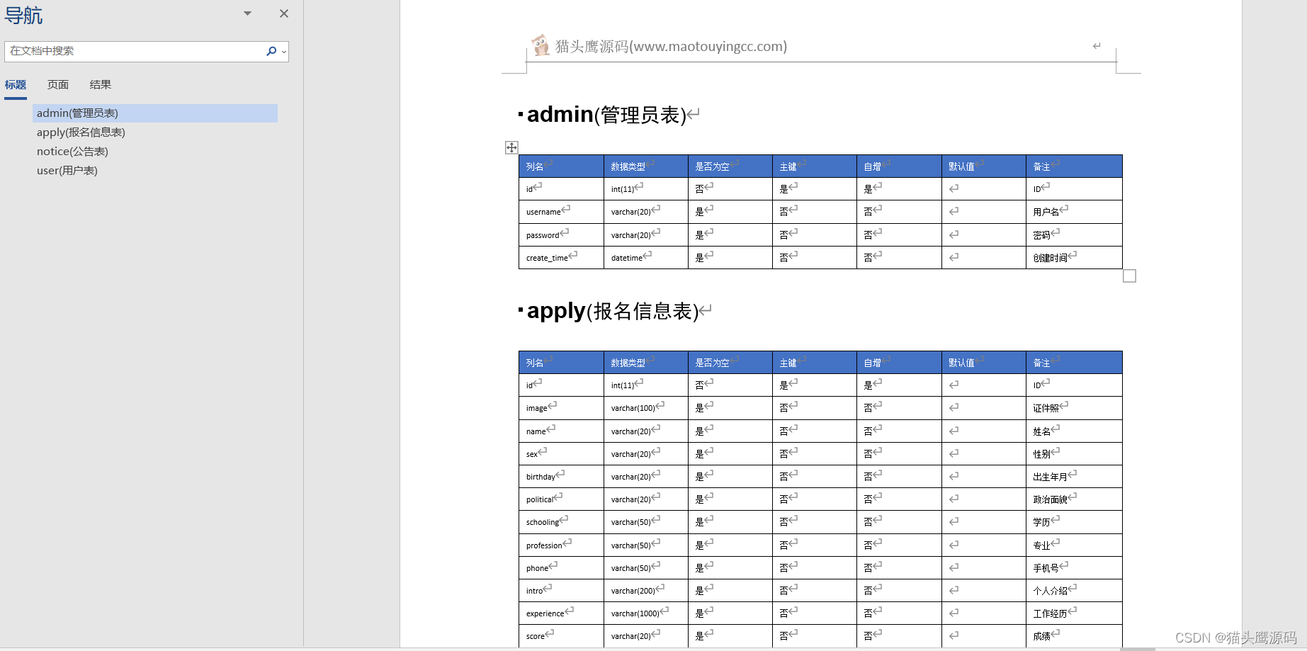This screenshot has height=651, width=1307.
Task: Click the 出生年月 remark cell
Action: [x=1074, y=477]
